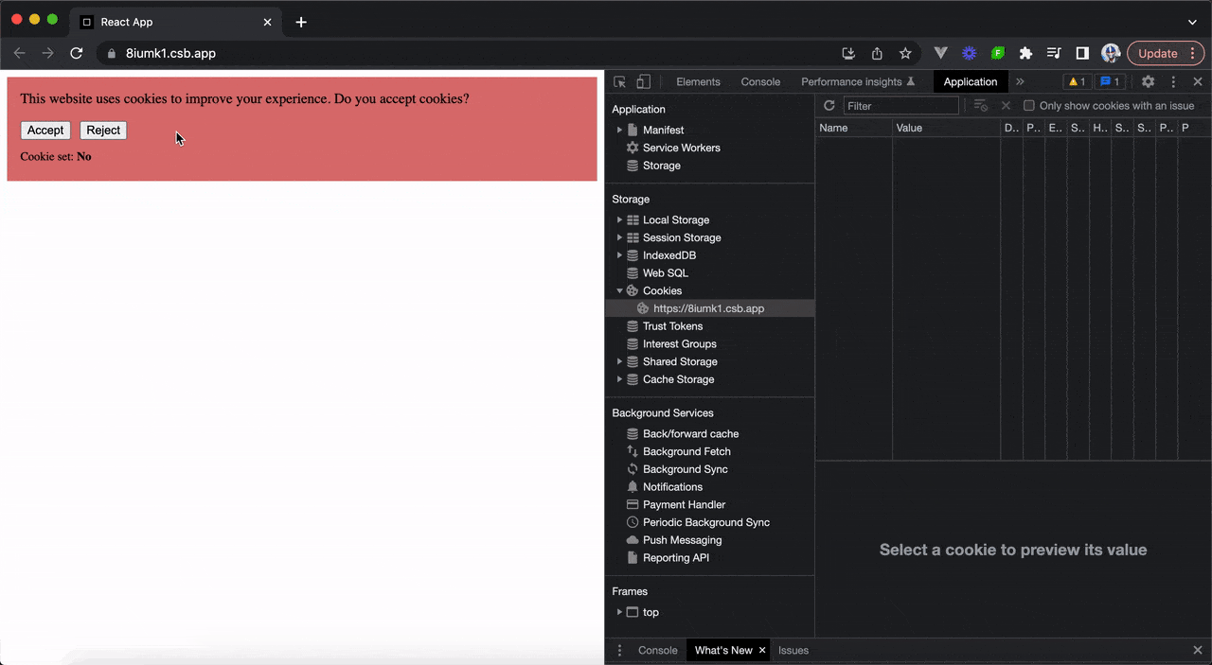Open the Issues drawer tab
This screenshot has height=665, width=1212.
[793, 650]
